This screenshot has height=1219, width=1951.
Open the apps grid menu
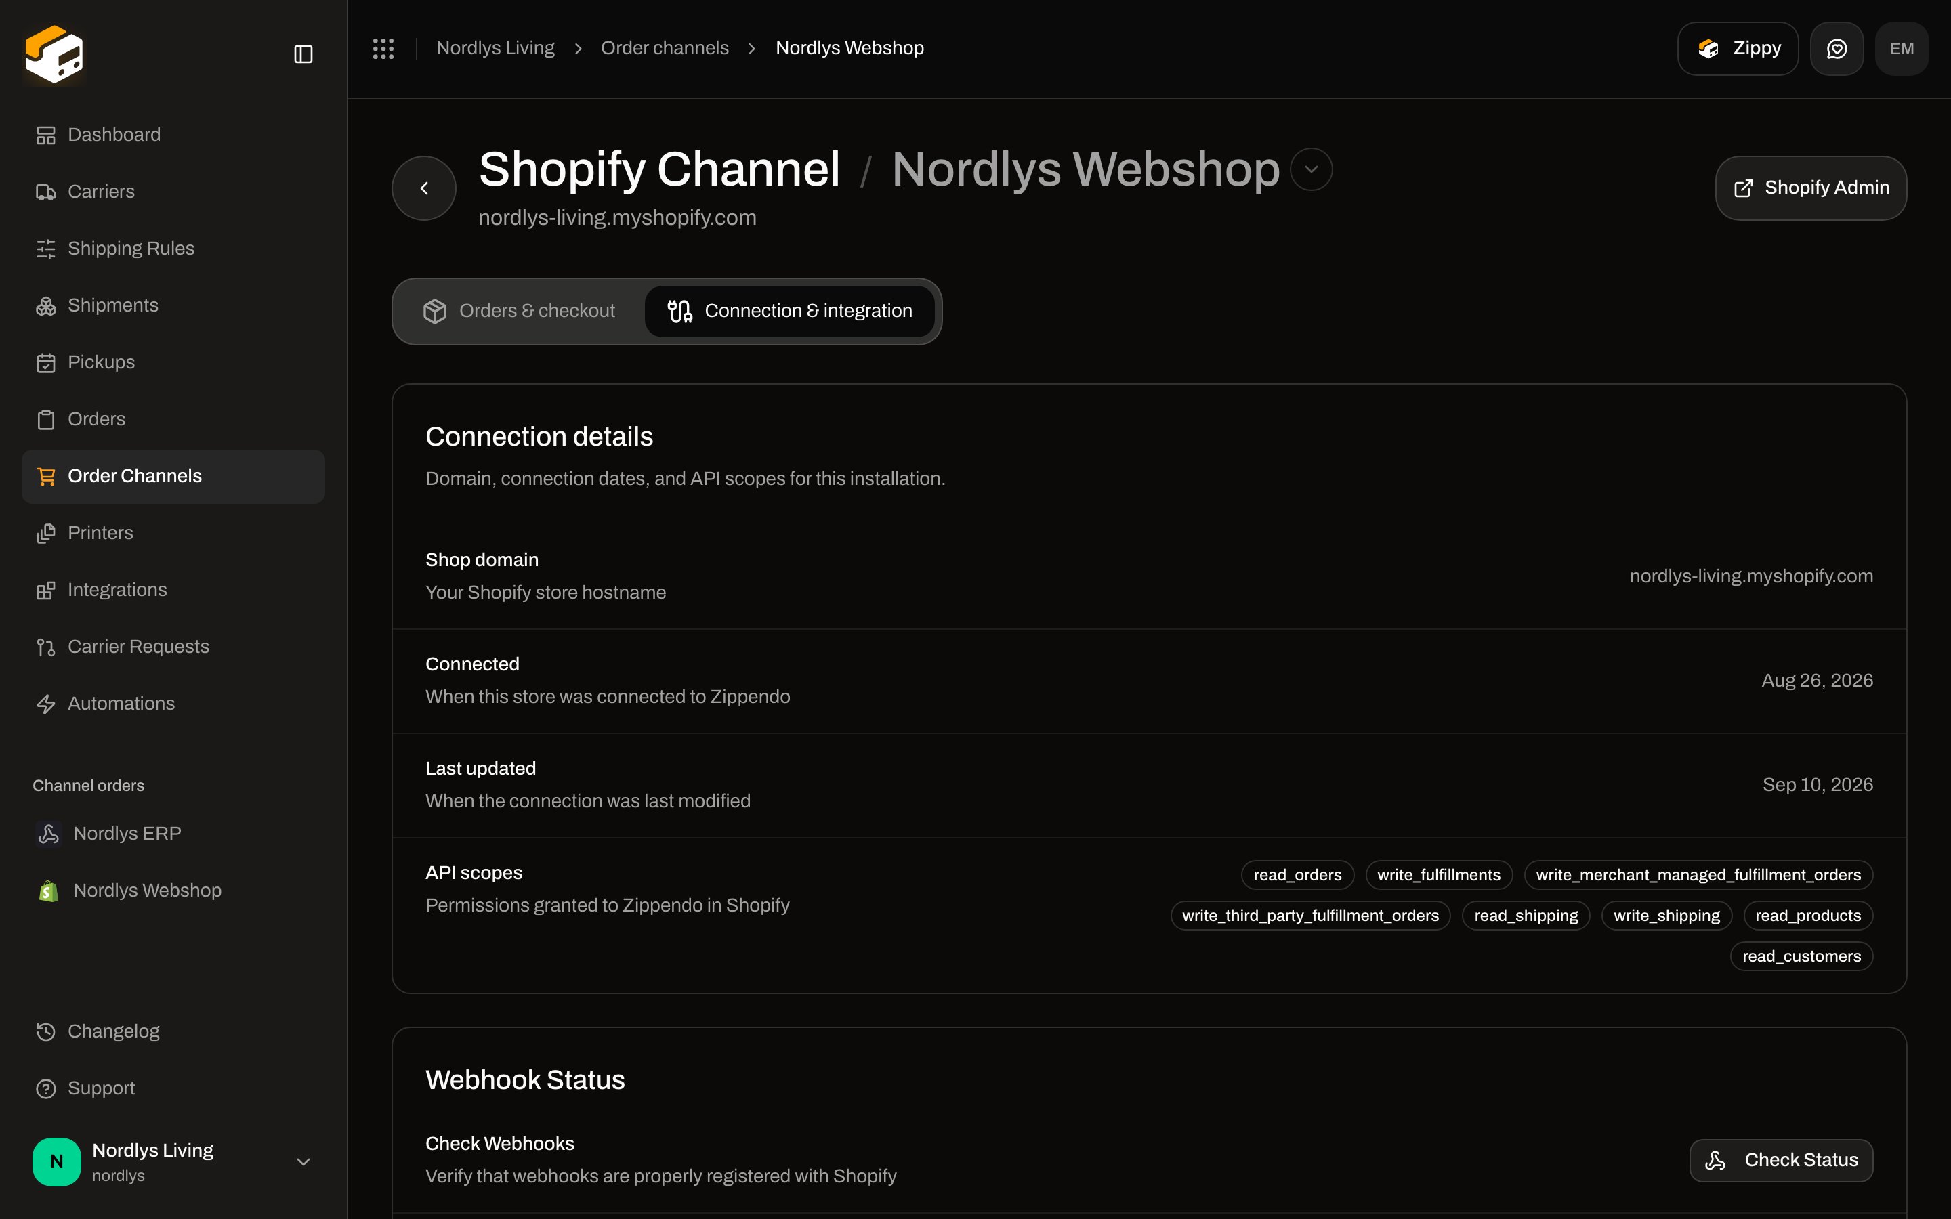(x=383, y=48)
